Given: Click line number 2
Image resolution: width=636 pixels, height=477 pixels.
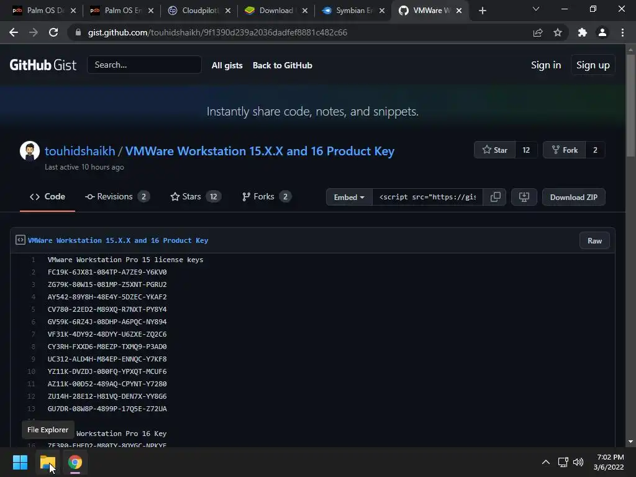Looking at the screenshot, I should click(x=34, y=272).
